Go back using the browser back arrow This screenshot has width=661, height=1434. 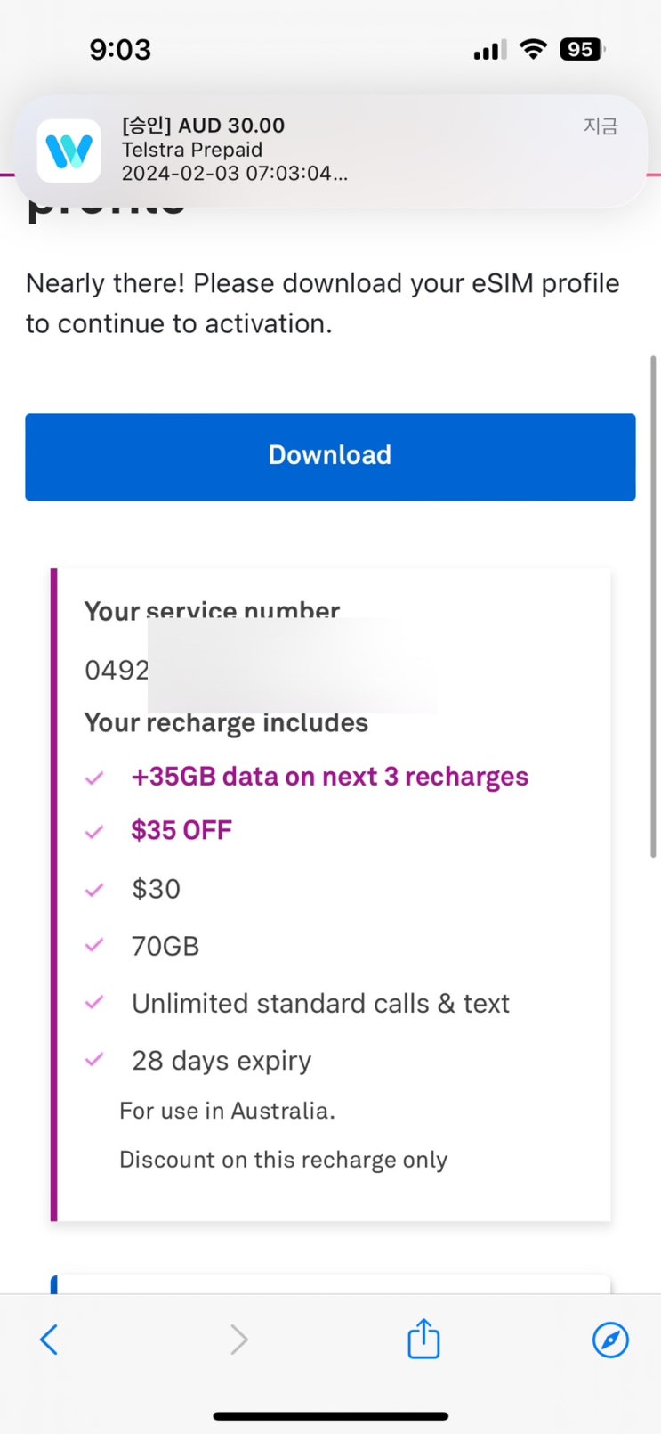tap(49, 1339)
